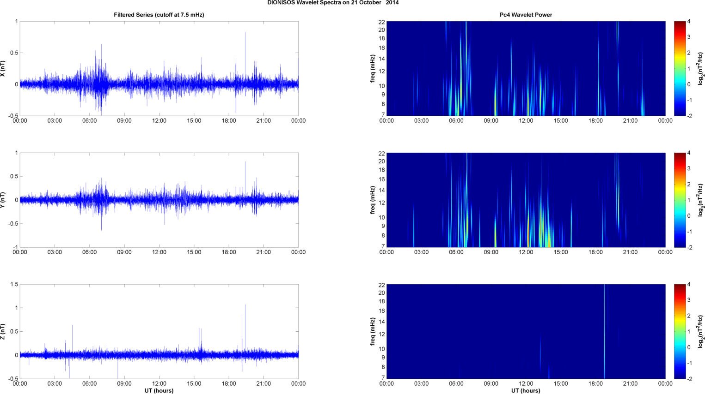The width and height of the screenshot is (705, 394).
Task: Select the Y (nT) axis label
Action: [4, 200]
